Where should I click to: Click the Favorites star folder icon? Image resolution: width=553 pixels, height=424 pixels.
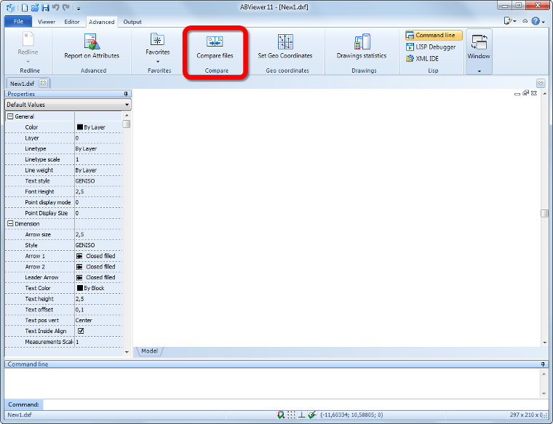coord(157,39)
